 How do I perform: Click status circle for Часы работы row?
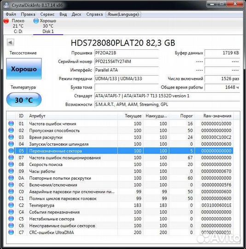[11, 171]
